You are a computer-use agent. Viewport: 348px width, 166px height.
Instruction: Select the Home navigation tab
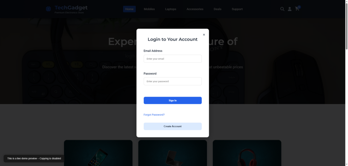(130, 9)
